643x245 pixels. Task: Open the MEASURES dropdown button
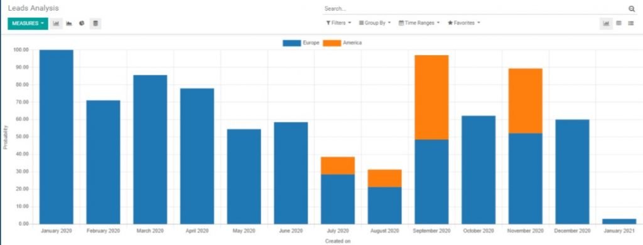click(x=28, y=23)
